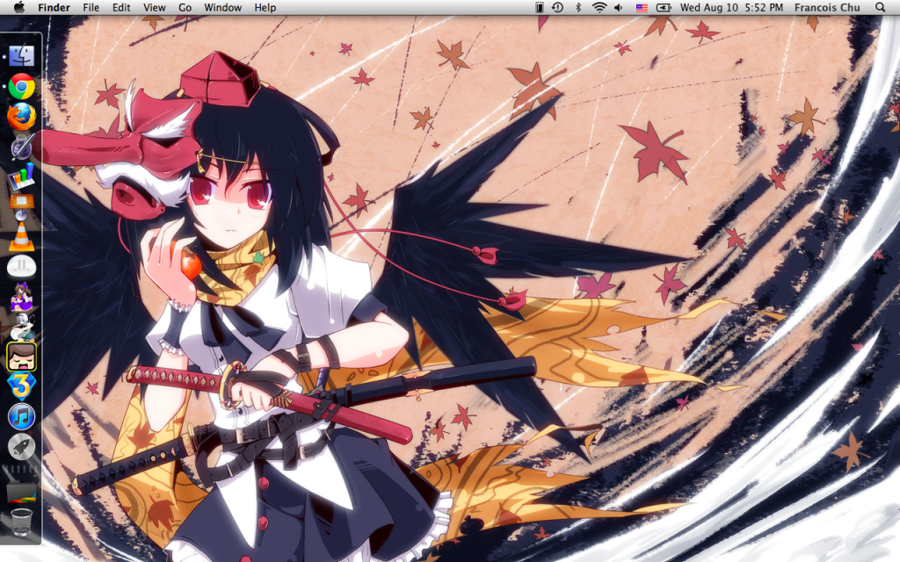Open the Go menu
The width and height of the screenshot is (900, 562).
(x=185, y=7)
